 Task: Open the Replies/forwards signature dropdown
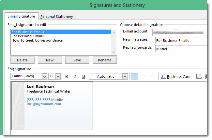(181, 49)
